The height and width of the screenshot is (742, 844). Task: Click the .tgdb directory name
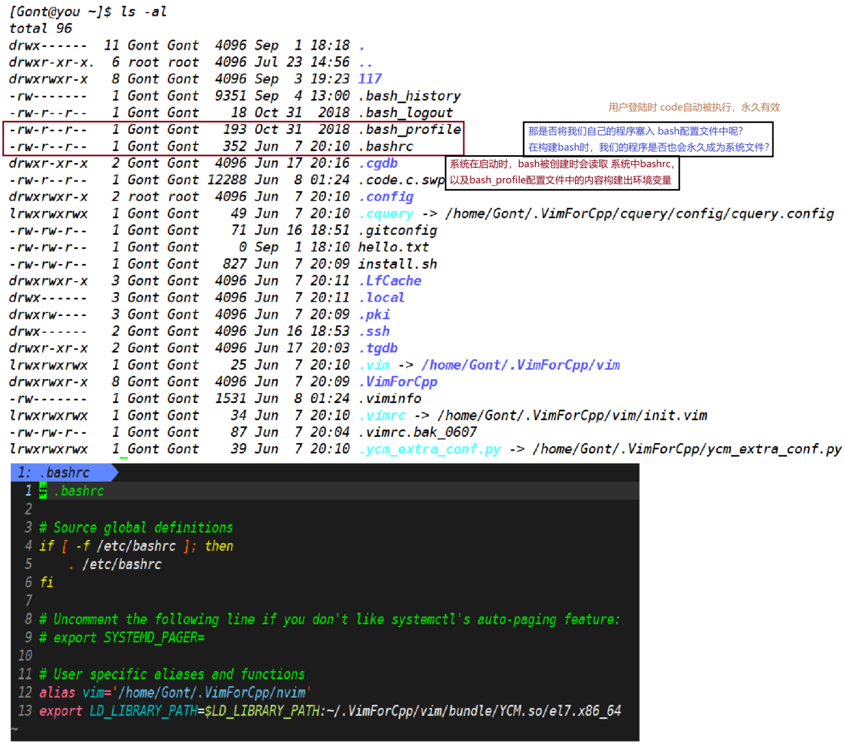[378, 348]
